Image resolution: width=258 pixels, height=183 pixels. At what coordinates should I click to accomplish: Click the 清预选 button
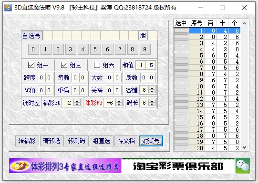tap(52, 141)
